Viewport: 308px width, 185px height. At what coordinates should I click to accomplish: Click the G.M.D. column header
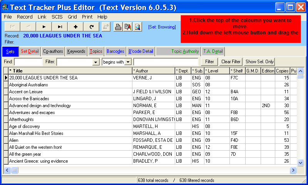click(x=253, y=71)
